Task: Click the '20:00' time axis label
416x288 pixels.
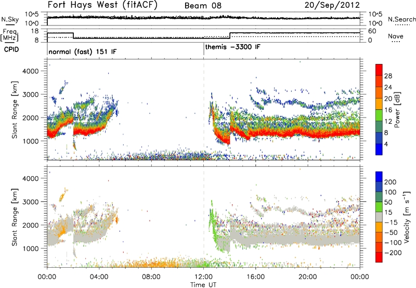Action: point(308,277)
